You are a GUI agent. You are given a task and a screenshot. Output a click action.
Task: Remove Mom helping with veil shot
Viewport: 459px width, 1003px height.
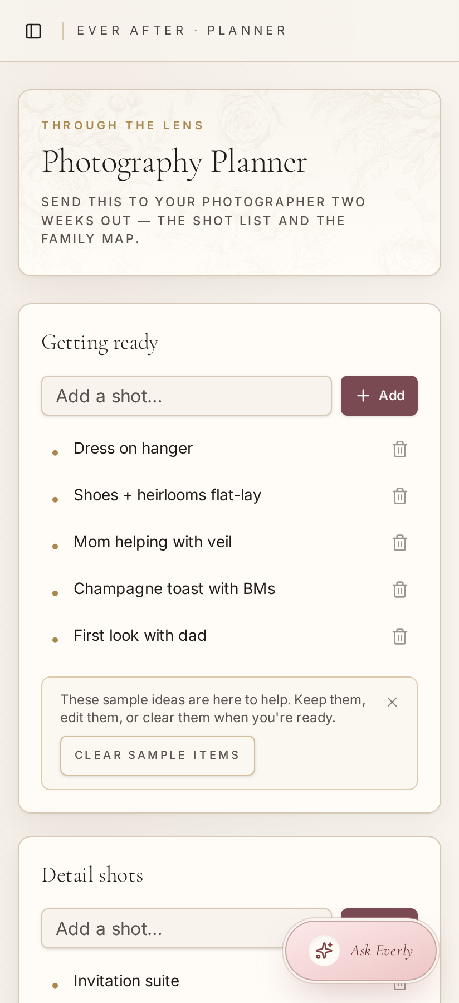pos(400,543)
